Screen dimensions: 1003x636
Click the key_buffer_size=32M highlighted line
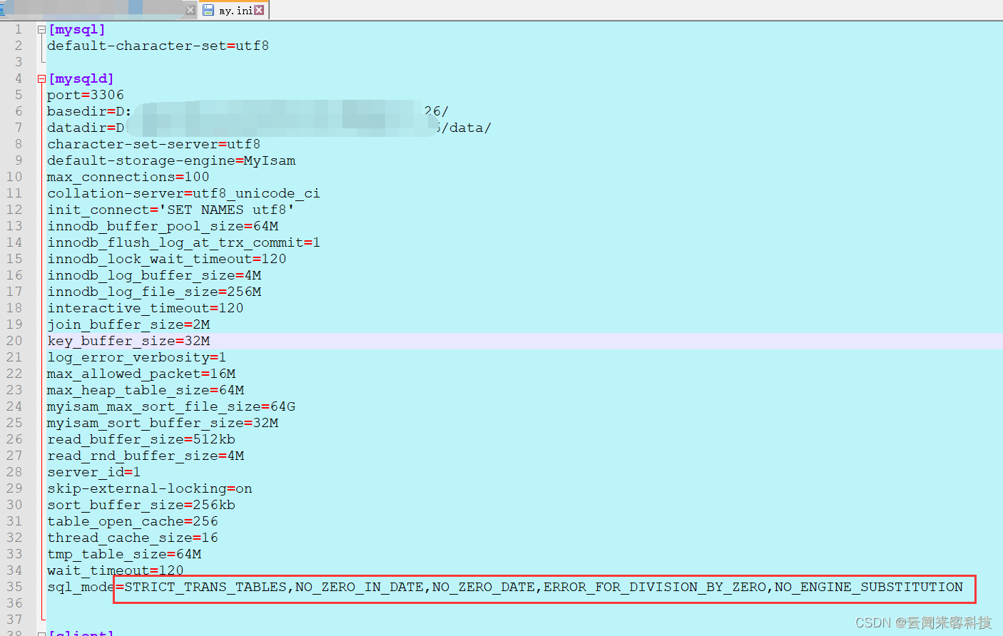(x=128, y=341)
